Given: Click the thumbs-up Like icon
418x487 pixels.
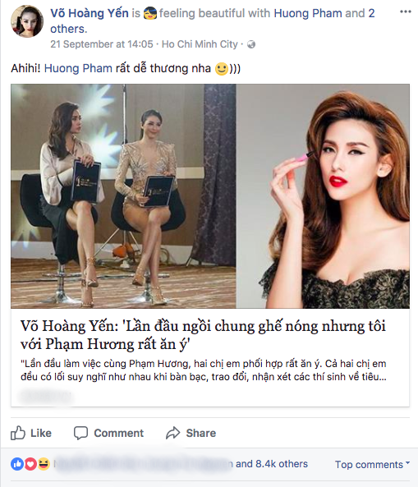Looking at the screenshot, I should [18, 433].
